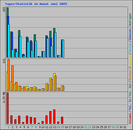Screen dimensions: 133x130
Task: Select day label '27' on the x-axis
Action: pyautogui.click(x=109, y=127)
